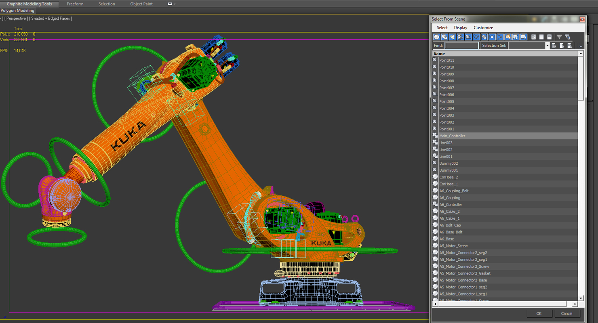The height and width of the screenshot is (323, 598).
Task: Open the Customize menu in Select From Scene
Action: click(x=483, y=27)
